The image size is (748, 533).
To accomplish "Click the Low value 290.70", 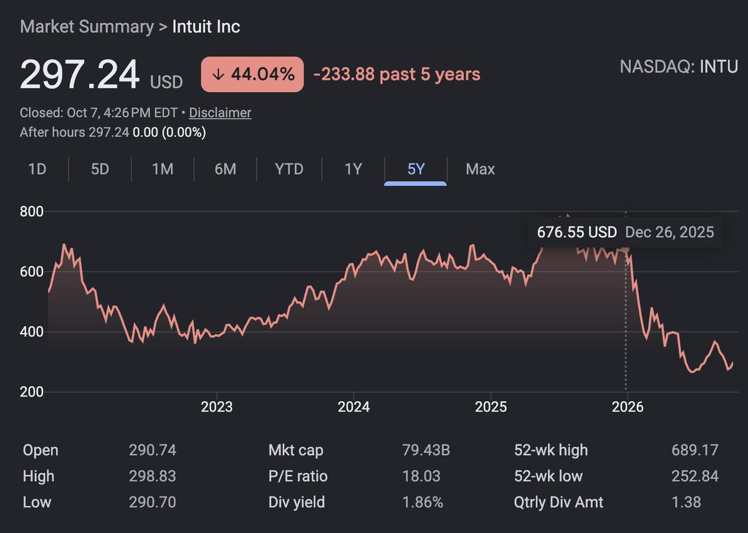I will click(x=152, y=501).
